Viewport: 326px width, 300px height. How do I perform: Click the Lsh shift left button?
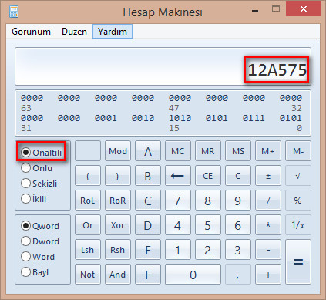88,250
